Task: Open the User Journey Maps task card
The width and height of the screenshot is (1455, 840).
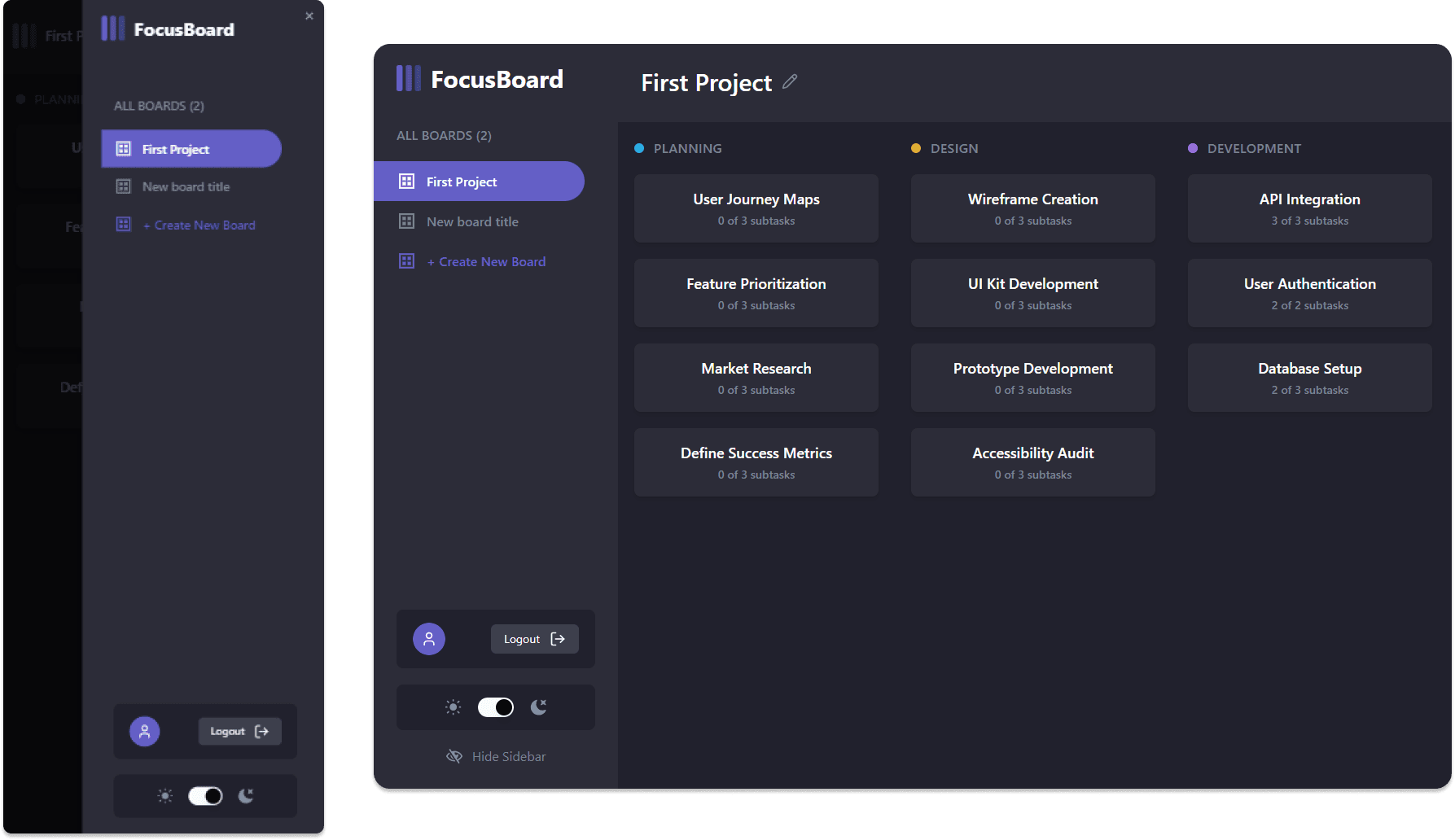Action: (756, 208)
